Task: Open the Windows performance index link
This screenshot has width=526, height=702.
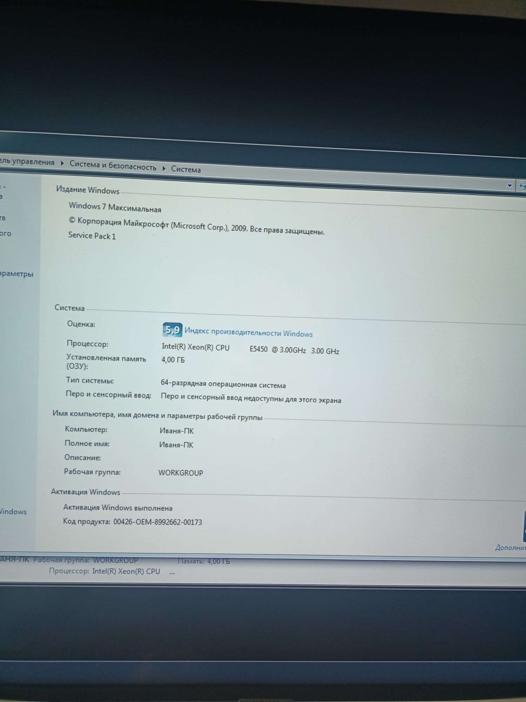Action: point(248,332)
